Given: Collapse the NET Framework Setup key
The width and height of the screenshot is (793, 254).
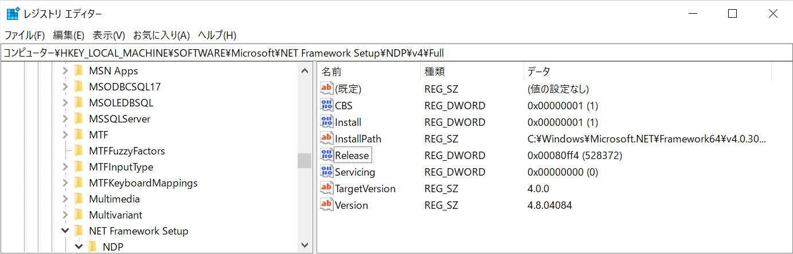Looking at the screenshot, I should coord(65,231).
